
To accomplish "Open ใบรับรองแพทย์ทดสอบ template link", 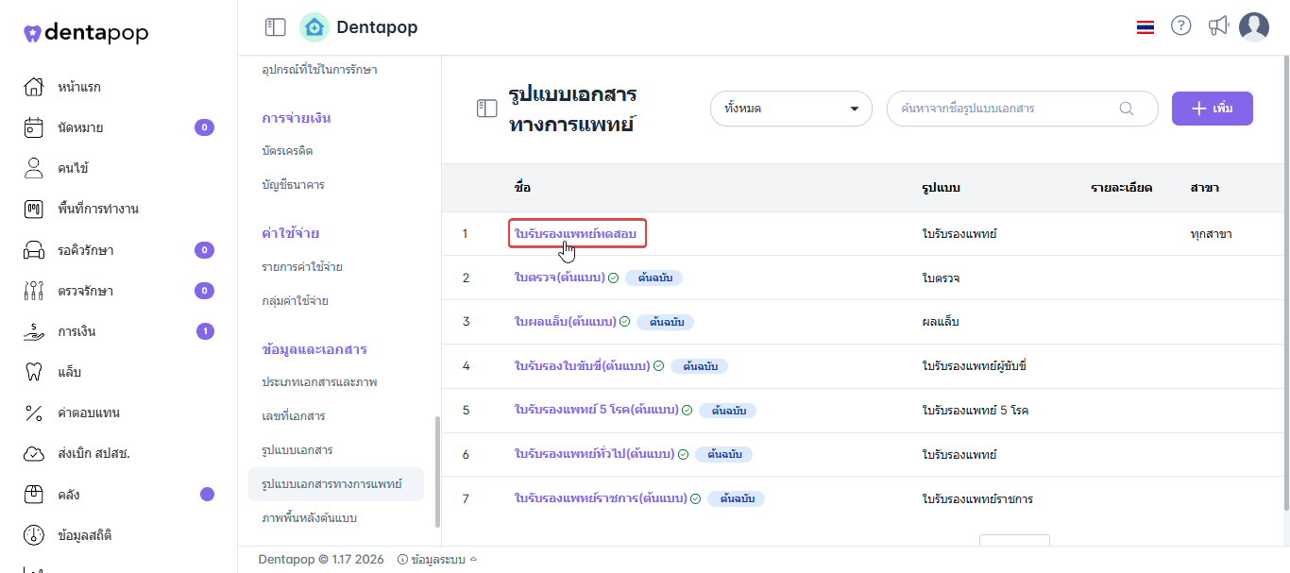I will click(576, 233).
